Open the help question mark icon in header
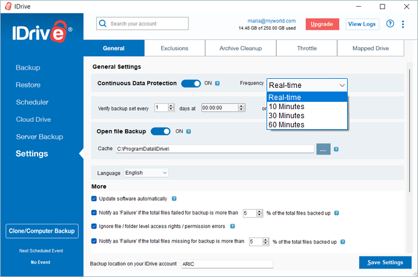The height and width of the screenshot is (277, 418). click(390, 24)
